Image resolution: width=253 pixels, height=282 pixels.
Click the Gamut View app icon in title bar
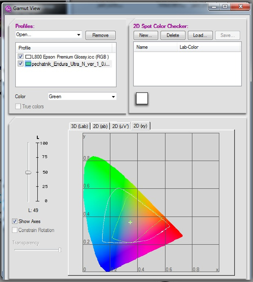pyautogui.click(x=8, y=8)
